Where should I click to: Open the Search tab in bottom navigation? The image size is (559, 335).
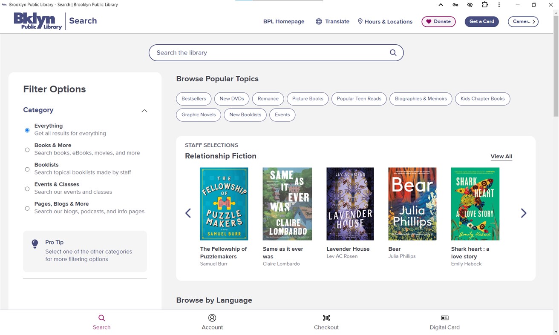(x=101, y=322)
